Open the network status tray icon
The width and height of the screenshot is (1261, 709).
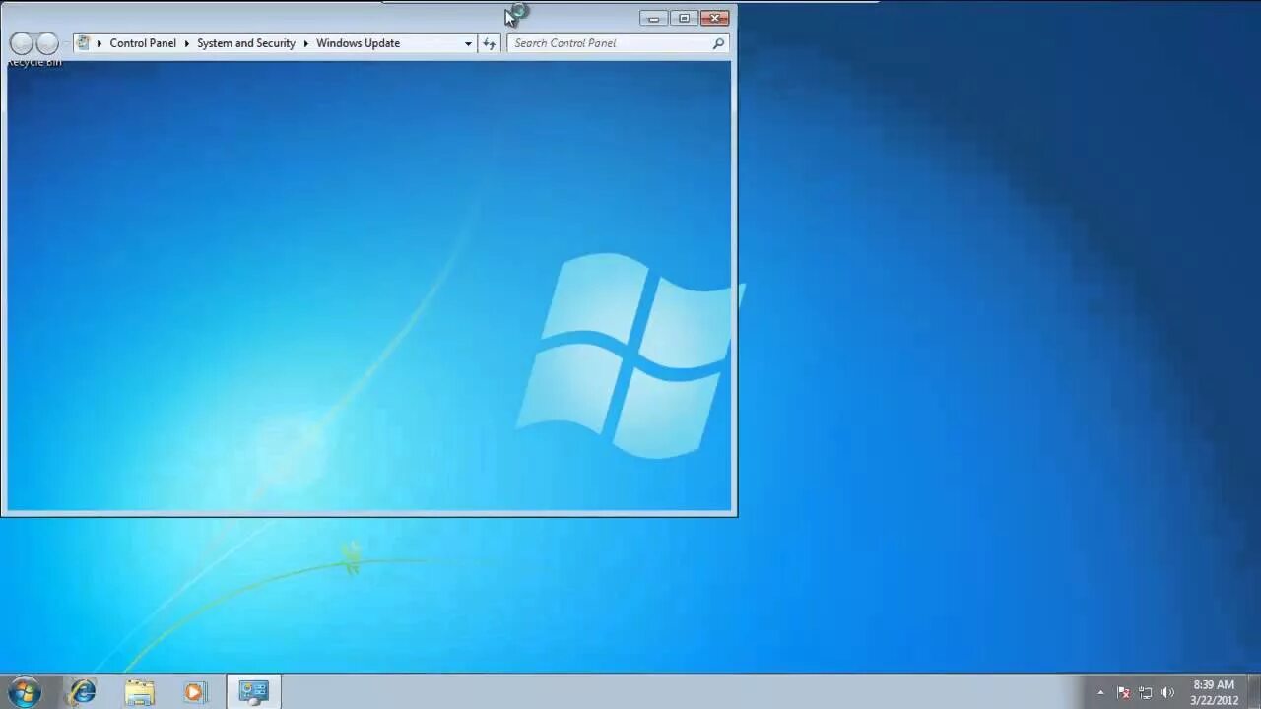pos(1146,692)
